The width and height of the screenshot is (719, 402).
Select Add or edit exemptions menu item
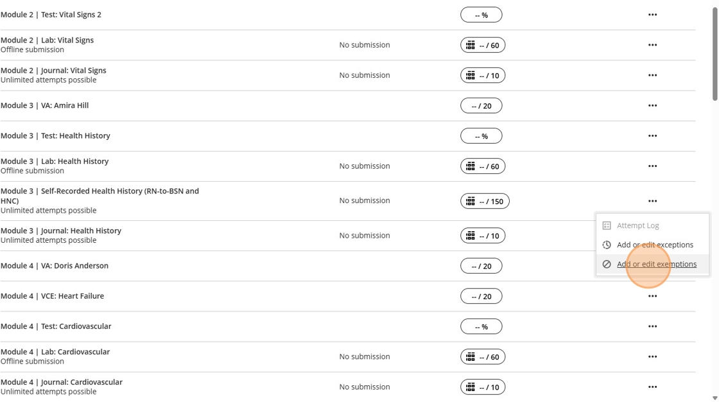tap(656, 264)
